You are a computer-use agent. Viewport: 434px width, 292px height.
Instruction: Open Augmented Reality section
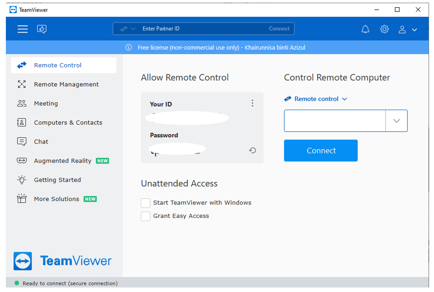pos(63,161)
